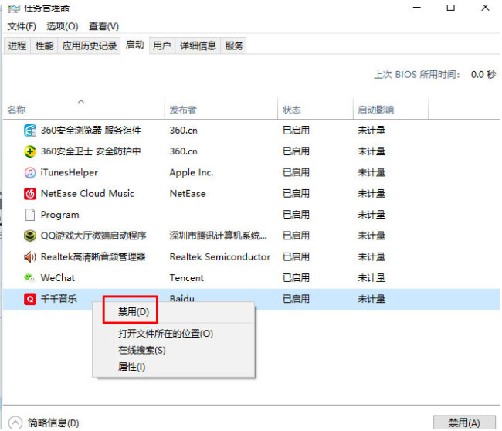Minimize the Task Manager window
This screenshot has width=502, height=431.
417,8
